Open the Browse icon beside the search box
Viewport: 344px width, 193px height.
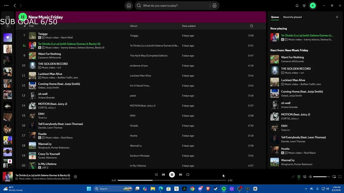(x=214, y=6)
